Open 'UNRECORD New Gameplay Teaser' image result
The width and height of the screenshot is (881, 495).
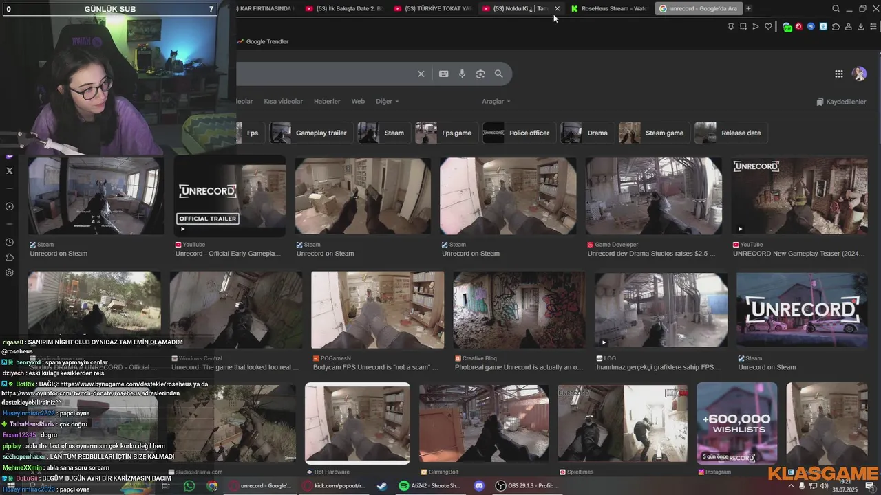(800, 196)
